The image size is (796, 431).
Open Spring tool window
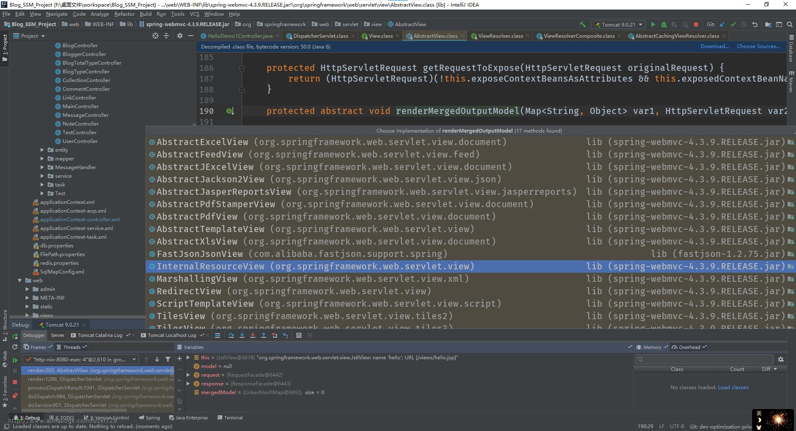point(149,418)
